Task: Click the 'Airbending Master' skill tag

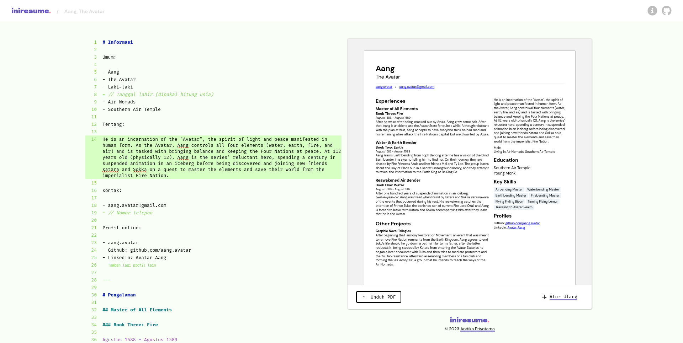Action: tap(509, 189)
